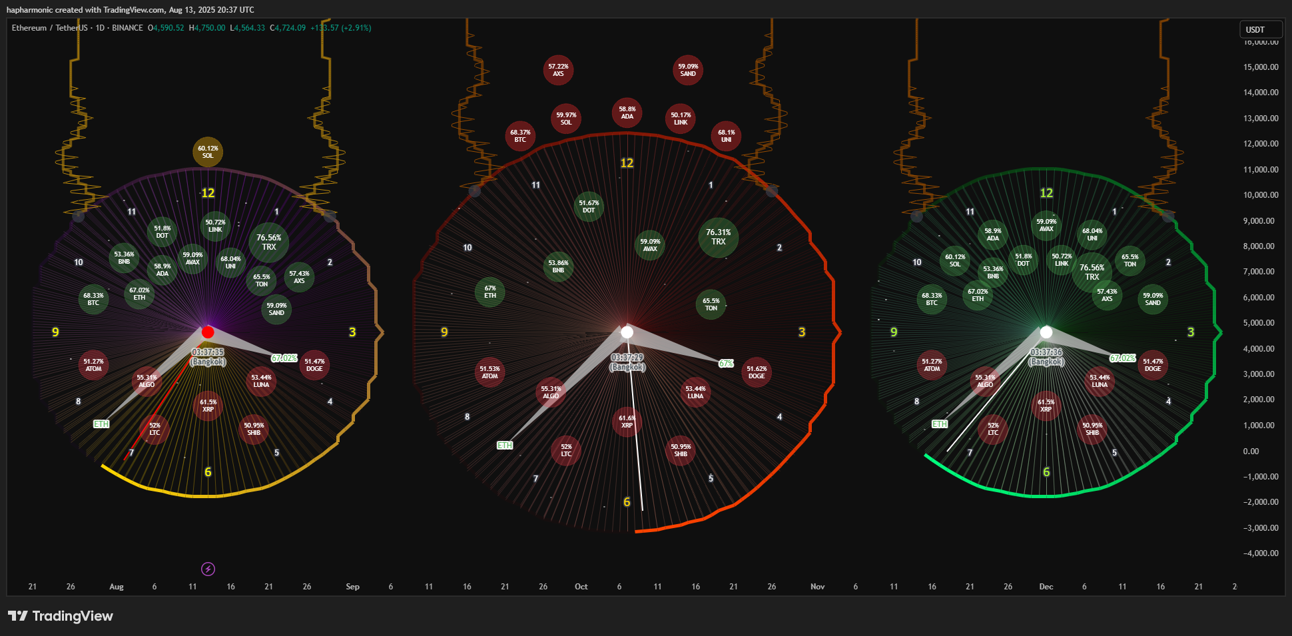Viewport: 1292px width, 636px height.
Task: Click the BINANCE exchange label in the header
Action: (x=127, y=28)
